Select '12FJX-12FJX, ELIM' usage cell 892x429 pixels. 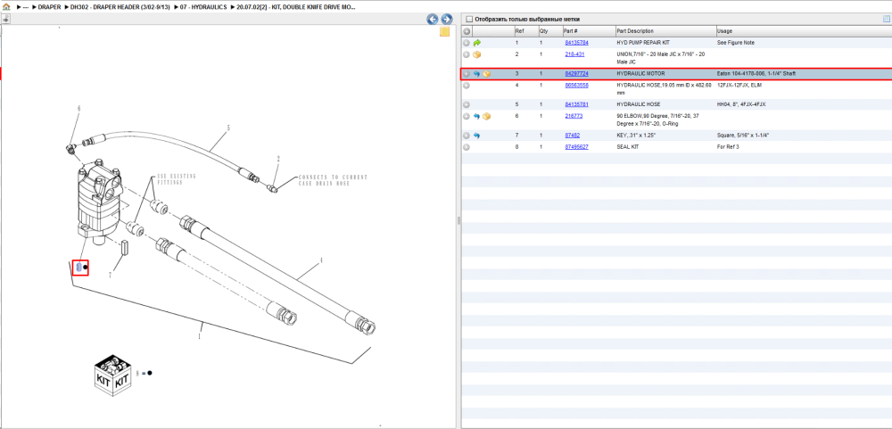coord(739,85)
